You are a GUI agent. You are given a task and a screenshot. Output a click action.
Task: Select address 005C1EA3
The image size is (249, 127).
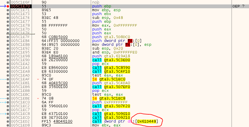pos(20,68)
